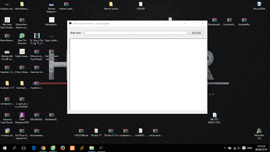Viewport: 270px width, 152px height.
Task: Open the Windows Start menu
Action: click(5, 148)
